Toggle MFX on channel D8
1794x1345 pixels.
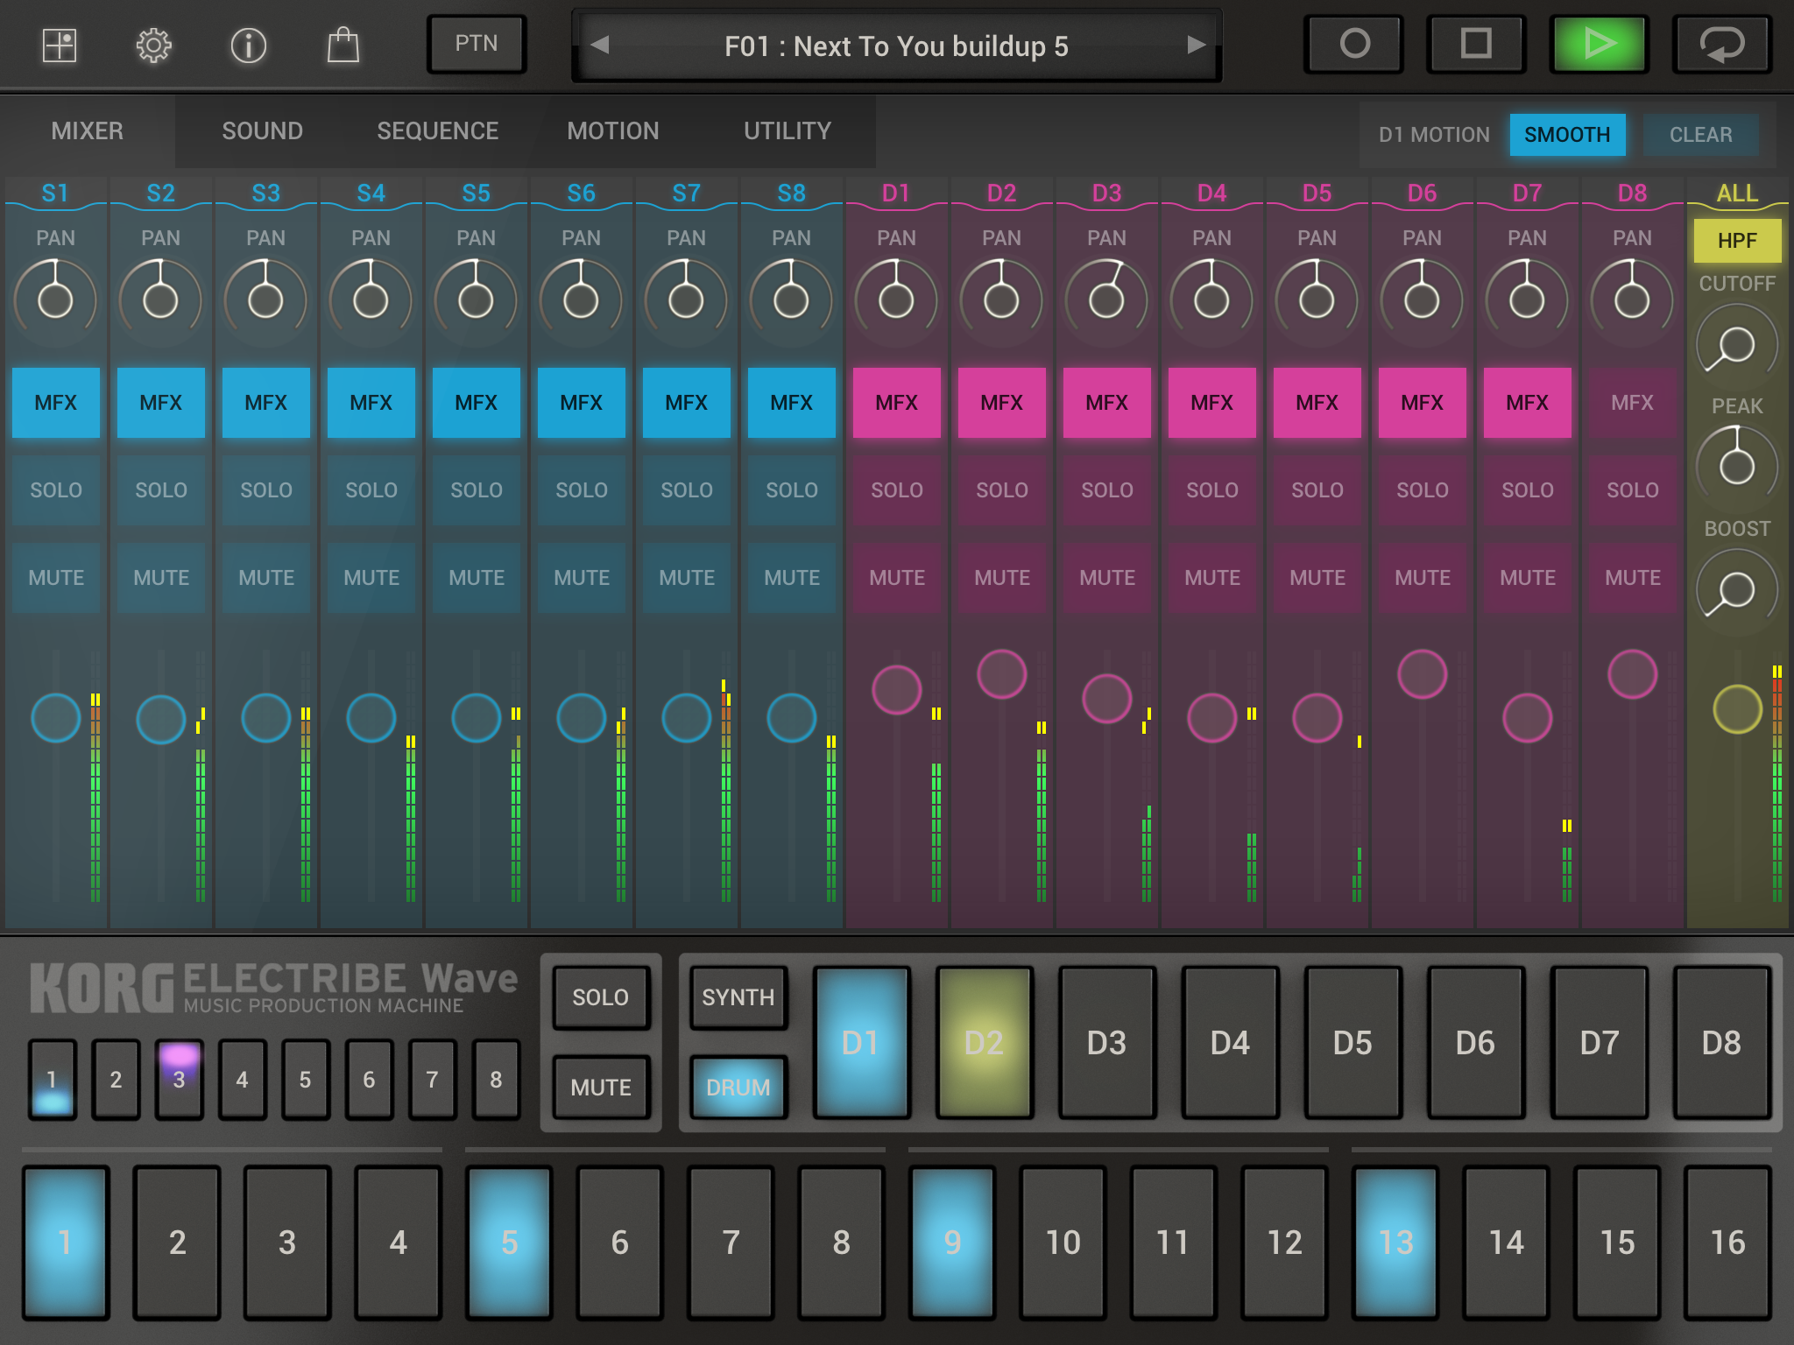(x=1632, y=403)
